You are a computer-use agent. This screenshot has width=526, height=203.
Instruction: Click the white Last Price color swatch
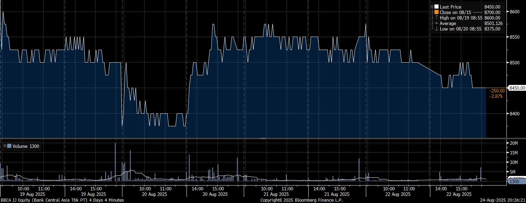click(x=437, y=7)
